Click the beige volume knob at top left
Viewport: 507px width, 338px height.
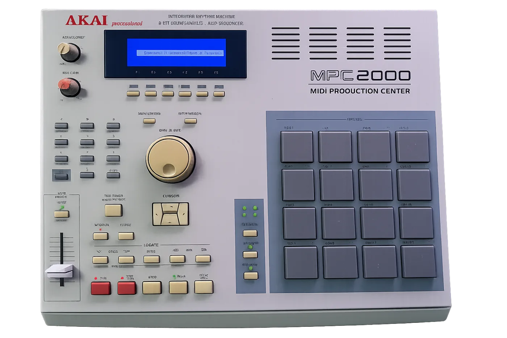click(69, 52)
